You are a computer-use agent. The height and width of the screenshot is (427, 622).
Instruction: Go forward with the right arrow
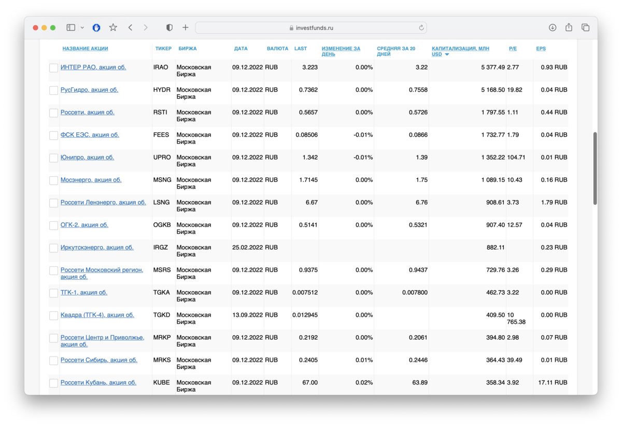pos(146,27)
